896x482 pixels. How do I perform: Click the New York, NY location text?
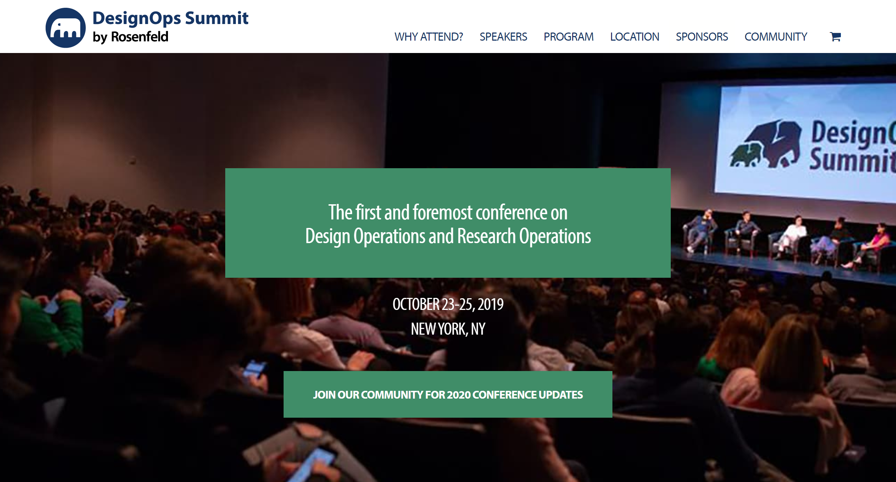click(448, 329)
